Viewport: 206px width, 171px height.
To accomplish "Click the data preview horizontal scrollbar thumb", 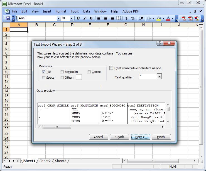I will pos(57,127).
